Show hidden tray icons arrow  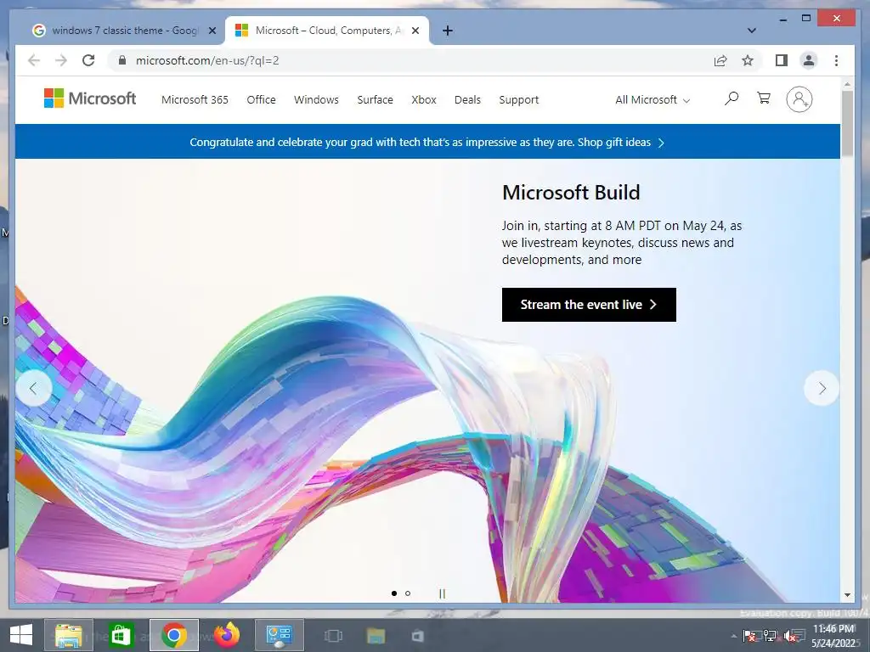734,635
